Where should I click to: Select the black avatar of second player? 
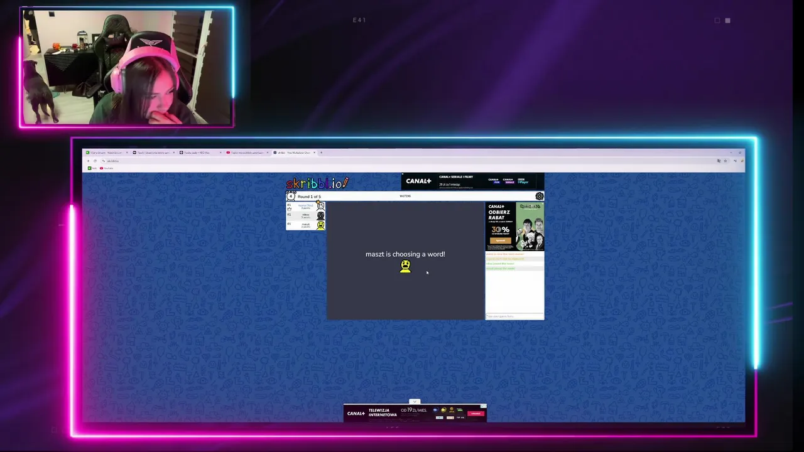pos(320,215)
